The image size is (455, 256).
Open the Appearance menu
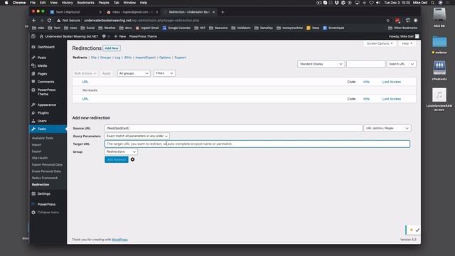pos(46,105)
